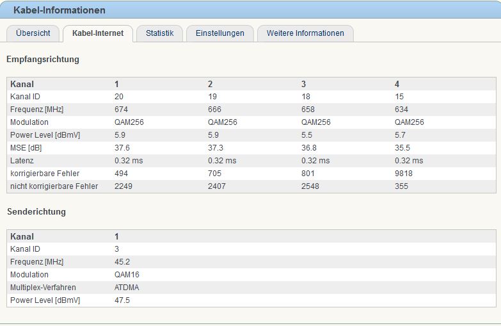Image resolution: width=501 pixels, height=326 pixels.
Task: Show the Weitere Informationen tab
Action: coord(305,33)
